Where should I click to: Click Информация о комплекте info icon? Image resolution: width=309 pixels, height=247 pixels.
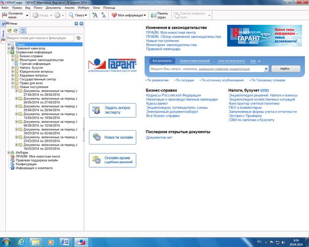coord(12,168)
